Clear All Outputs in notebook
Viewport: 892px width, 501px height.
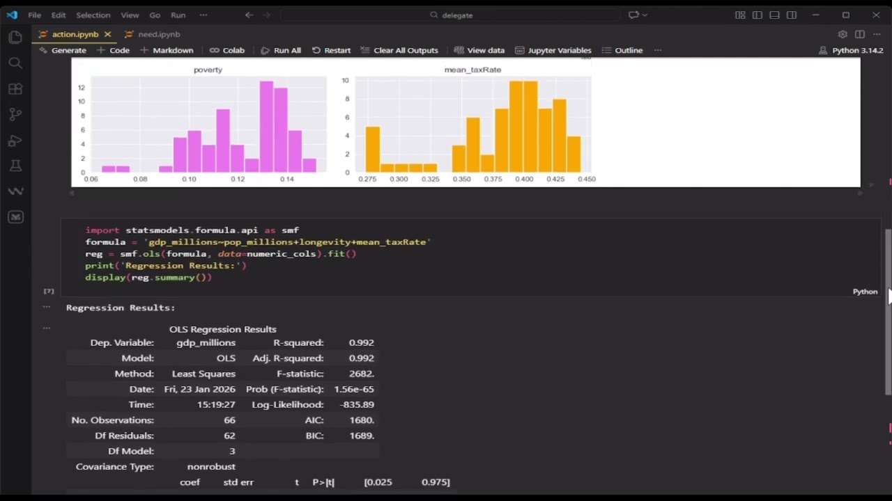(x=399, y=50)
